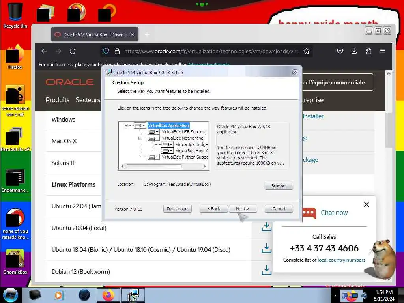404x303 pixels.
Task: Cancel the VirtualBox setup
Action: 279,209
